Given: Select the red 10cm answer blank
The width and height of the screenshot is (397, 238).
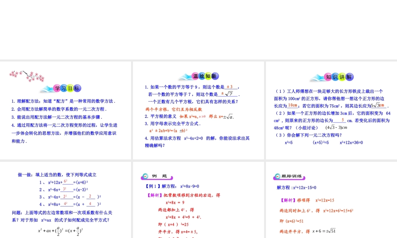Looking at the screenshot, I should [293, 105].
